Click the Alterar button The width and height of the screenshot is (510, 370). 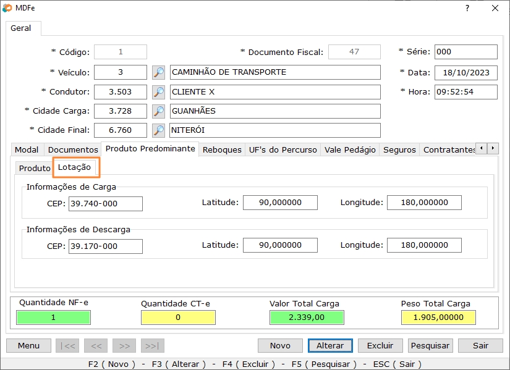[x=330, y=346]
